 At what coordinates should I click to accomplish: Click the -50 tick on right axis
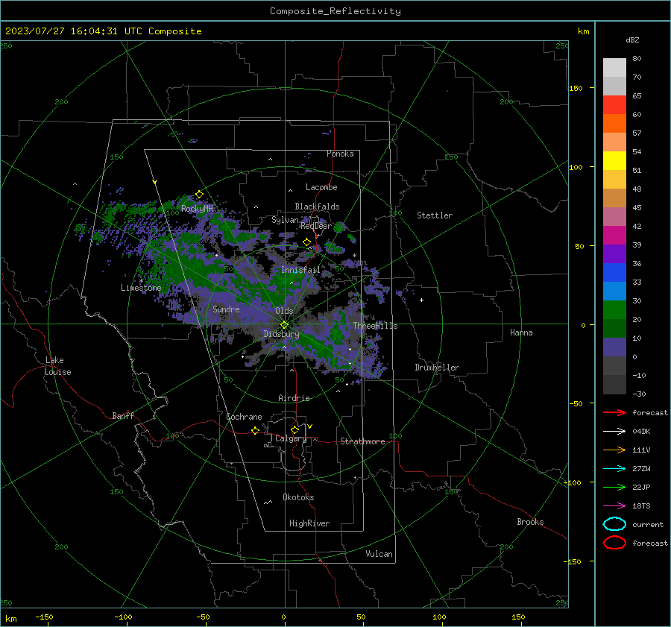[x=576, y=403]
